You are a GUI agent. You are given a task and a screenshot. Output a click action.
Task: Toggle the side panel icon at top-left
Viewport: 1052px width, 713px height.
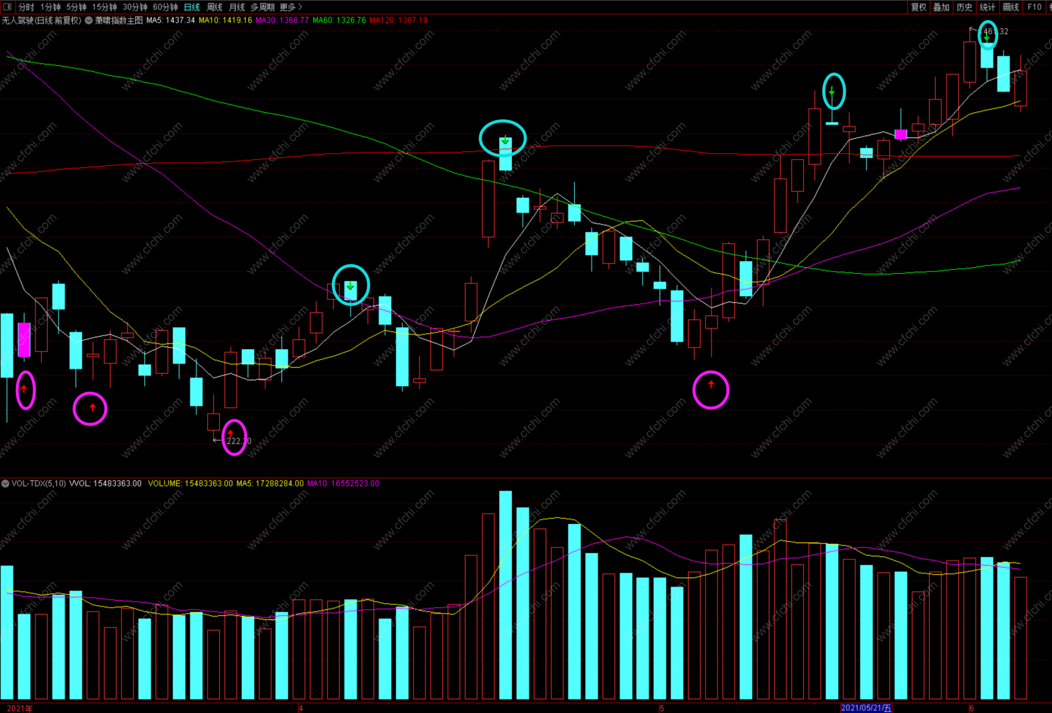[7, 7]
